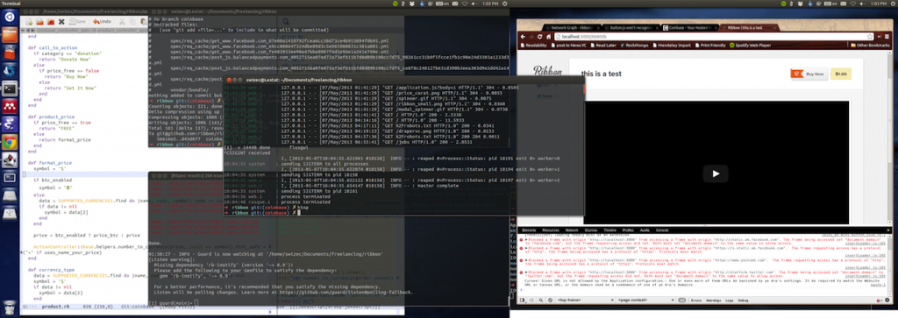Click the DevTools search magnifier icon
Screen dimensions: 898x318
point(540,300)
